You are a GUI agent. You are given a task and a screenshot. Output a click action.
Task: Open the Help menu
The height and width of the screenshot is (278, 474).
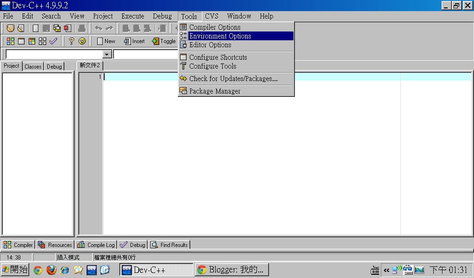266,16
